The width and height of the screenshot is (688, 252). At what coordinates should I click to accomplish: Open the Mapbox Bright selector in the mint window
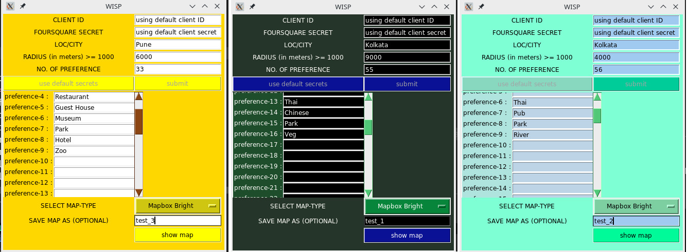(x=636, y=206)
